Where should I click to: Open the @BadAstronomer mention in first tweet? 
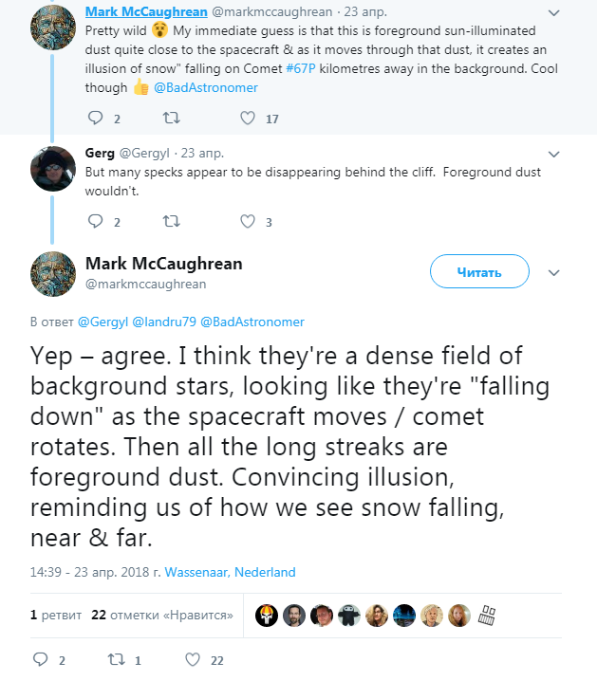tap(205, 87)
